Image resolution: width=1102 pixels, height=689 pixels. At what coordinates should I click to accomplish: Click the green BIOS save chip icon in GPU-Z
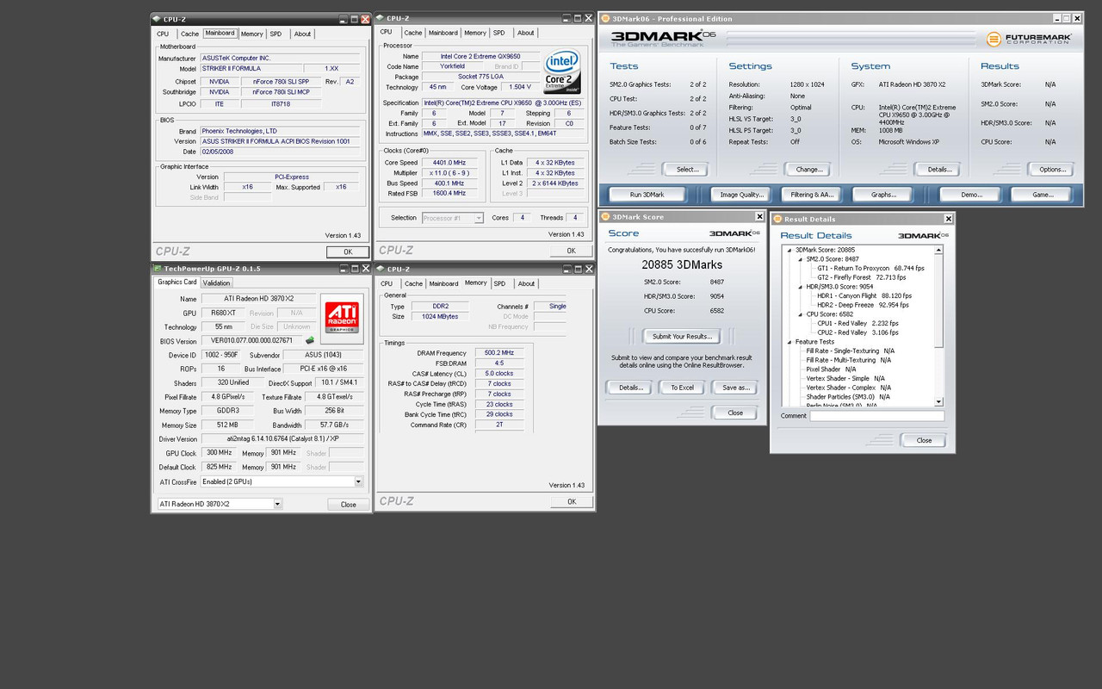tap(309, 340)
